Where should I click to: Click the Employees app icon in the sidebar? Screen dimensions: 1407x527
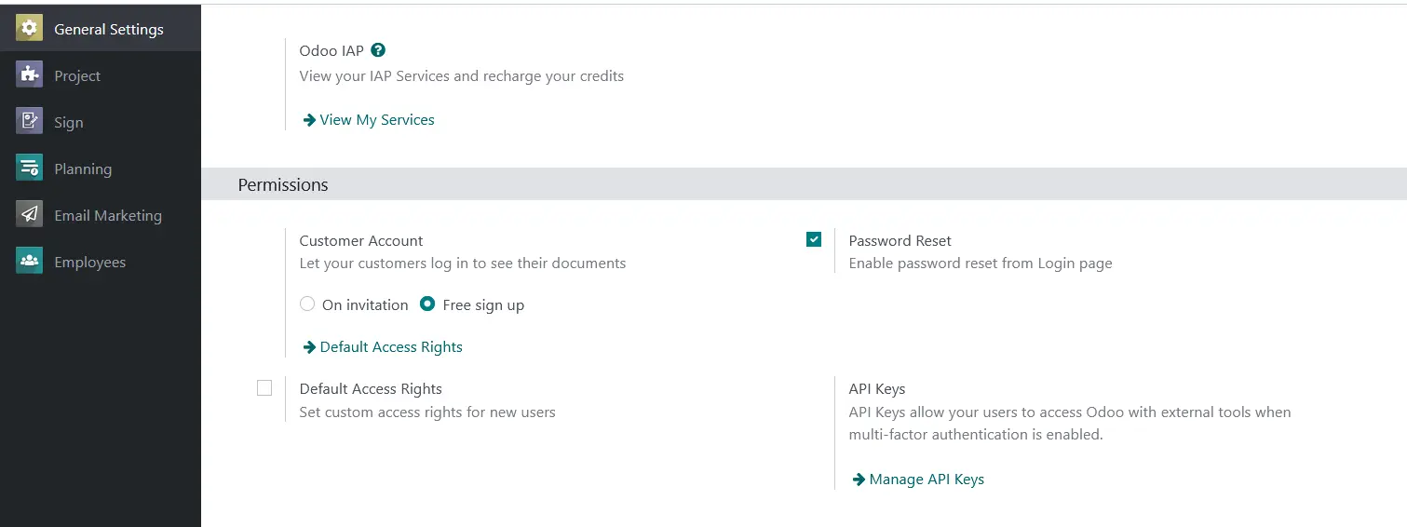pyautogui.click(x=30, y=262)
